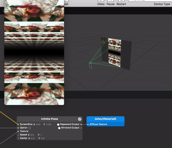Click the ScreenSize input port
The width and height of the screenshot is (172, 148).
point(18,124)
